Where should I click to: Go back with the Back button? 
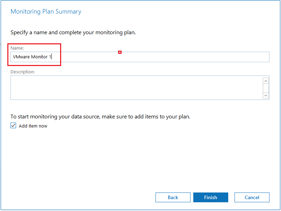[173, 197]
